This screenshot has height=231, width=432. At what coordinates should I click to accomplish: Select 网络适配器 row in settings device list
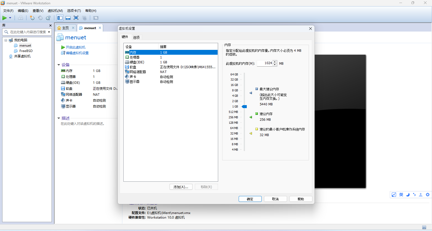(171, 72)
